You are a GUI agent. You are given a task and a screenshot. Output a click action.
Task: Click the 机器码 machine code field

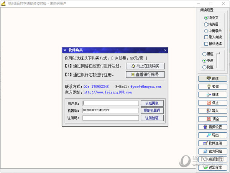111,110
